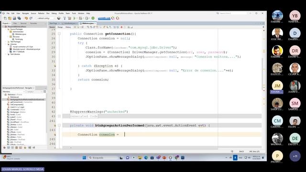The image size is (306, 172).
Task: Open the default config dropdown
Action: 46,18
